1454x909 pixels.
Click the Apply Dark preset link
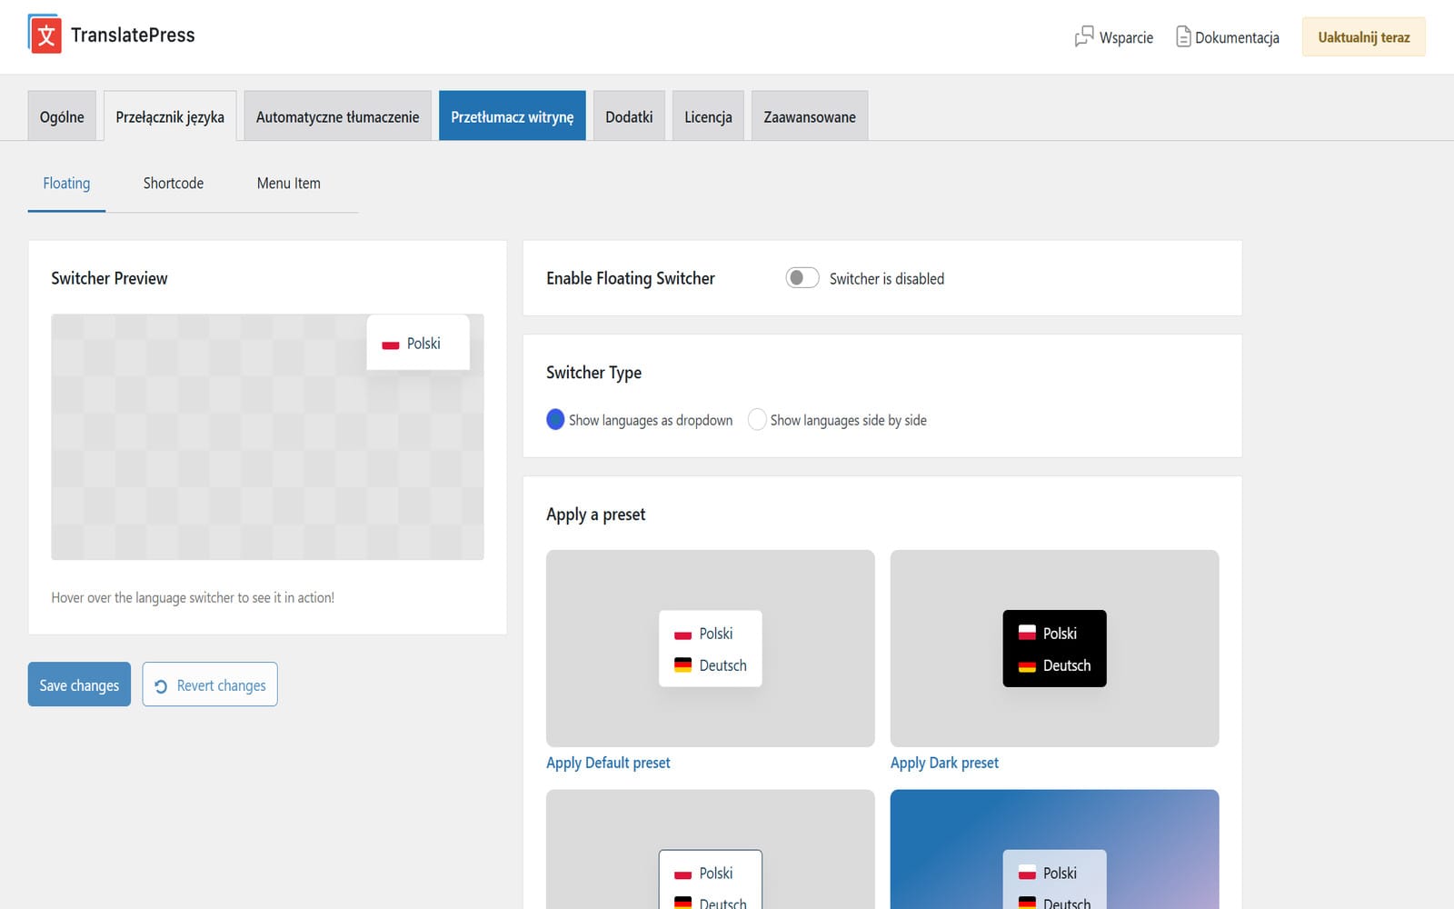click(x=944, y=763)
